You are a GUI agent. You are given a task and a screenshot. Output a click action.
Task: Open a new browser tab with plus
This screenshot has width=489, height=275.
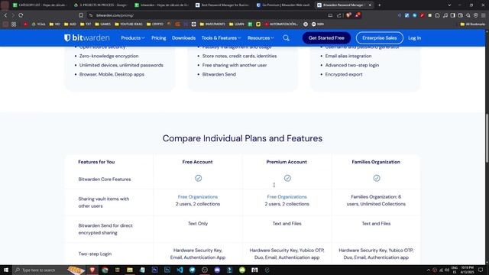click(379, 5)
